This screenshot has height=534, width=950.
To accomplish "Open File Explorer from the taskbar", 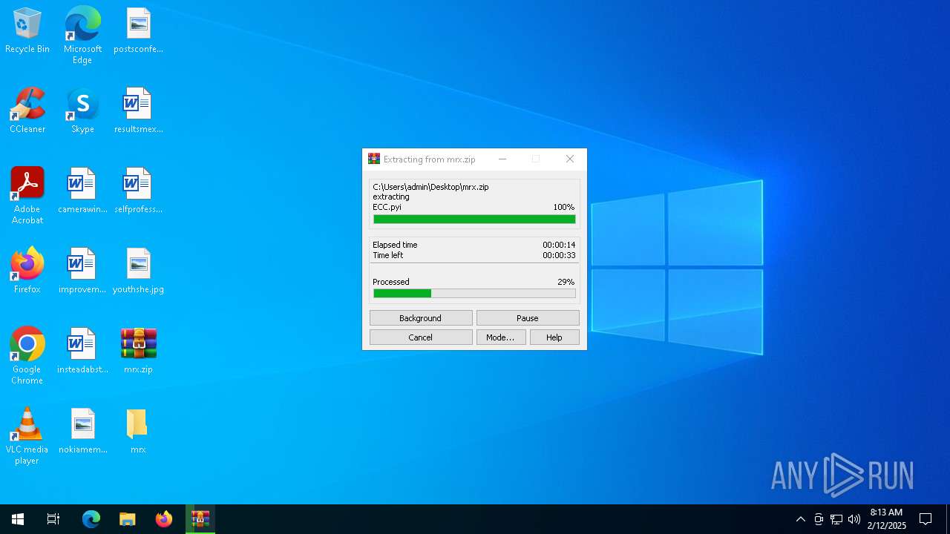I will (128, 519).
